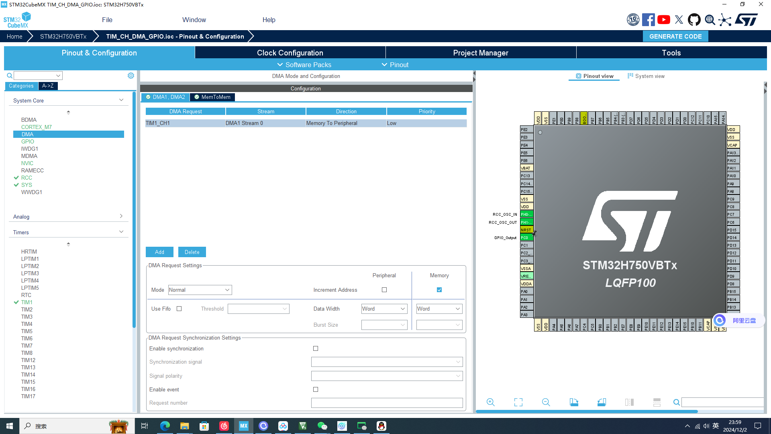Open the Help menu

pos(269,20)
